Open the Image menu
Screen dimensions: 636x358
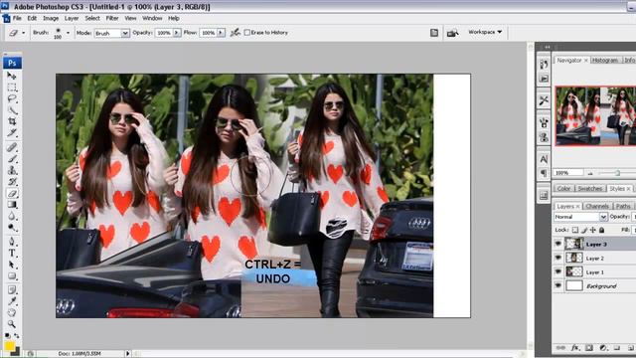coord(51,18)
